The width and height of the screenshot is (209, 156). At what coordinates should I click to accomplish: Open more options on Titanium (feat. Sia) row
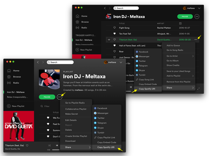[x=195, y=40]
